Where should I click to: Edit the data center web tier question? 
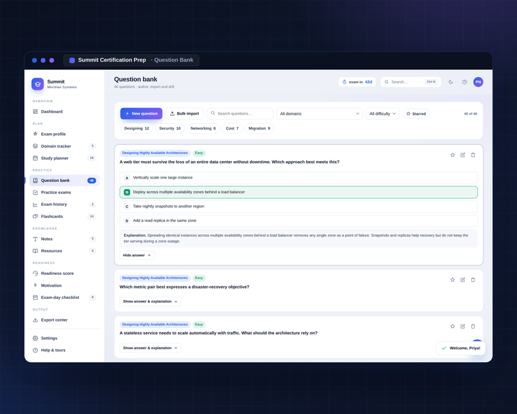tap(463, 155)
